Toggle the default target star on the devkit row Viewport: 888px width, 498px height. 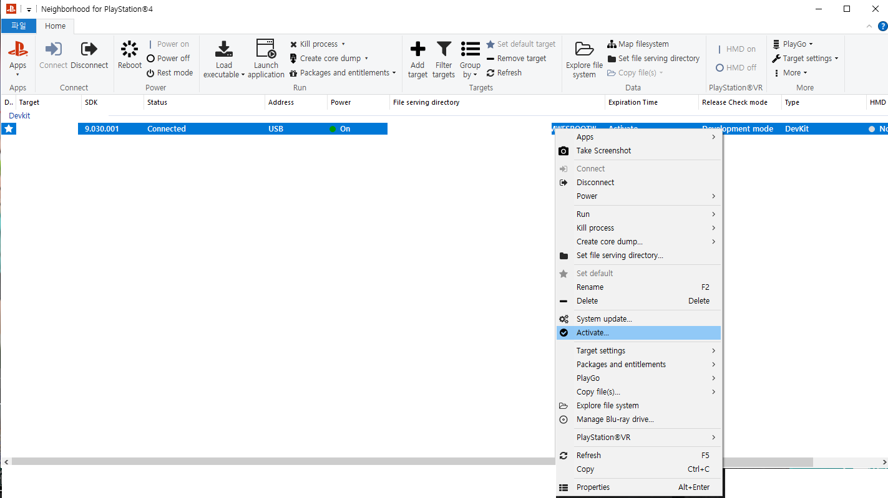pyautogui.click(x=9, y=129)
